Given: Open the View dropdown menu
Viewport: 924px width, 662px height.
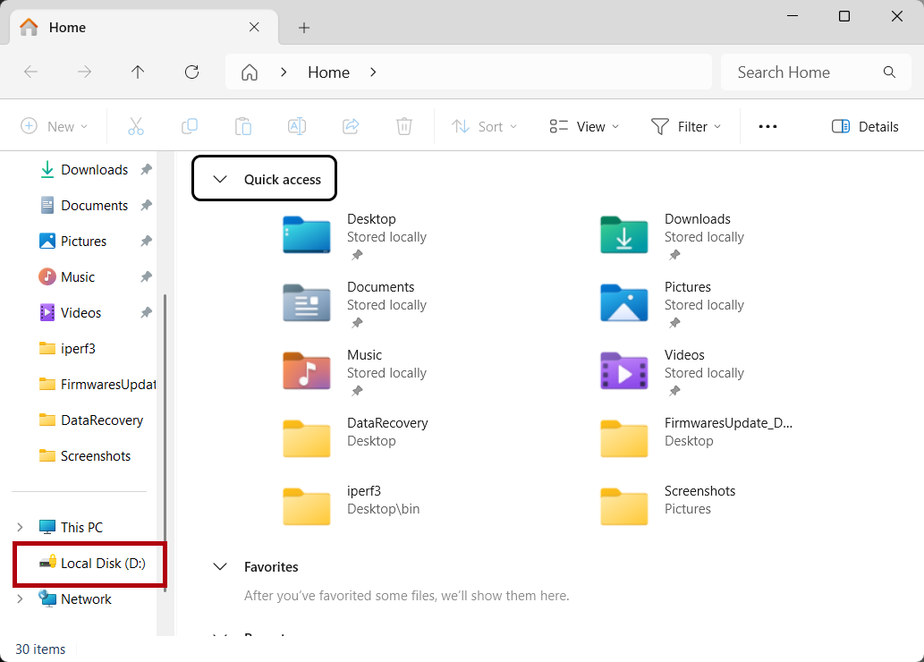Looking at the screenshot, I should (x=584, y=126).
